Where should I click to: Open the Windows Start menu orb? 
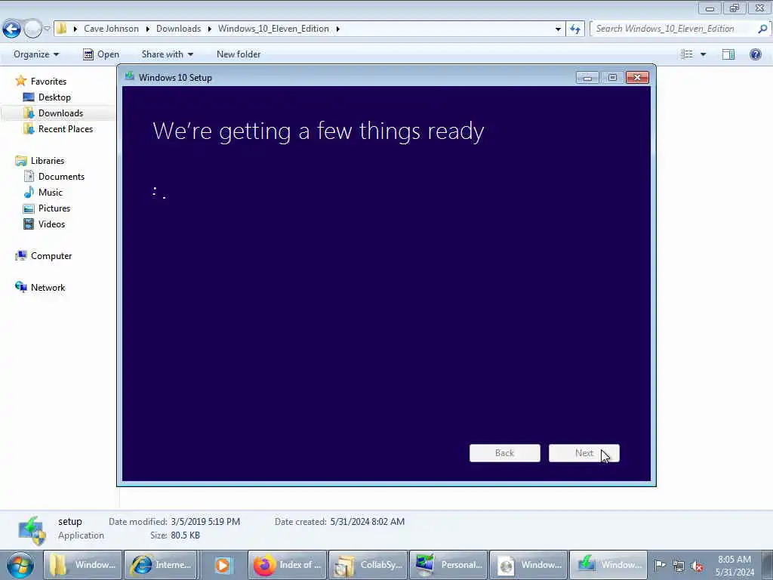click(x=20, y=565)
